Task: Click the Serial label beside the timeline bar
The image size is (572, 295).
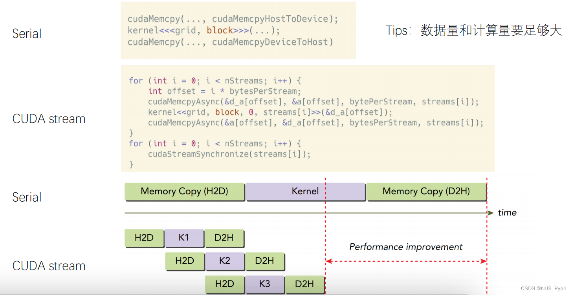Action: 27,197
